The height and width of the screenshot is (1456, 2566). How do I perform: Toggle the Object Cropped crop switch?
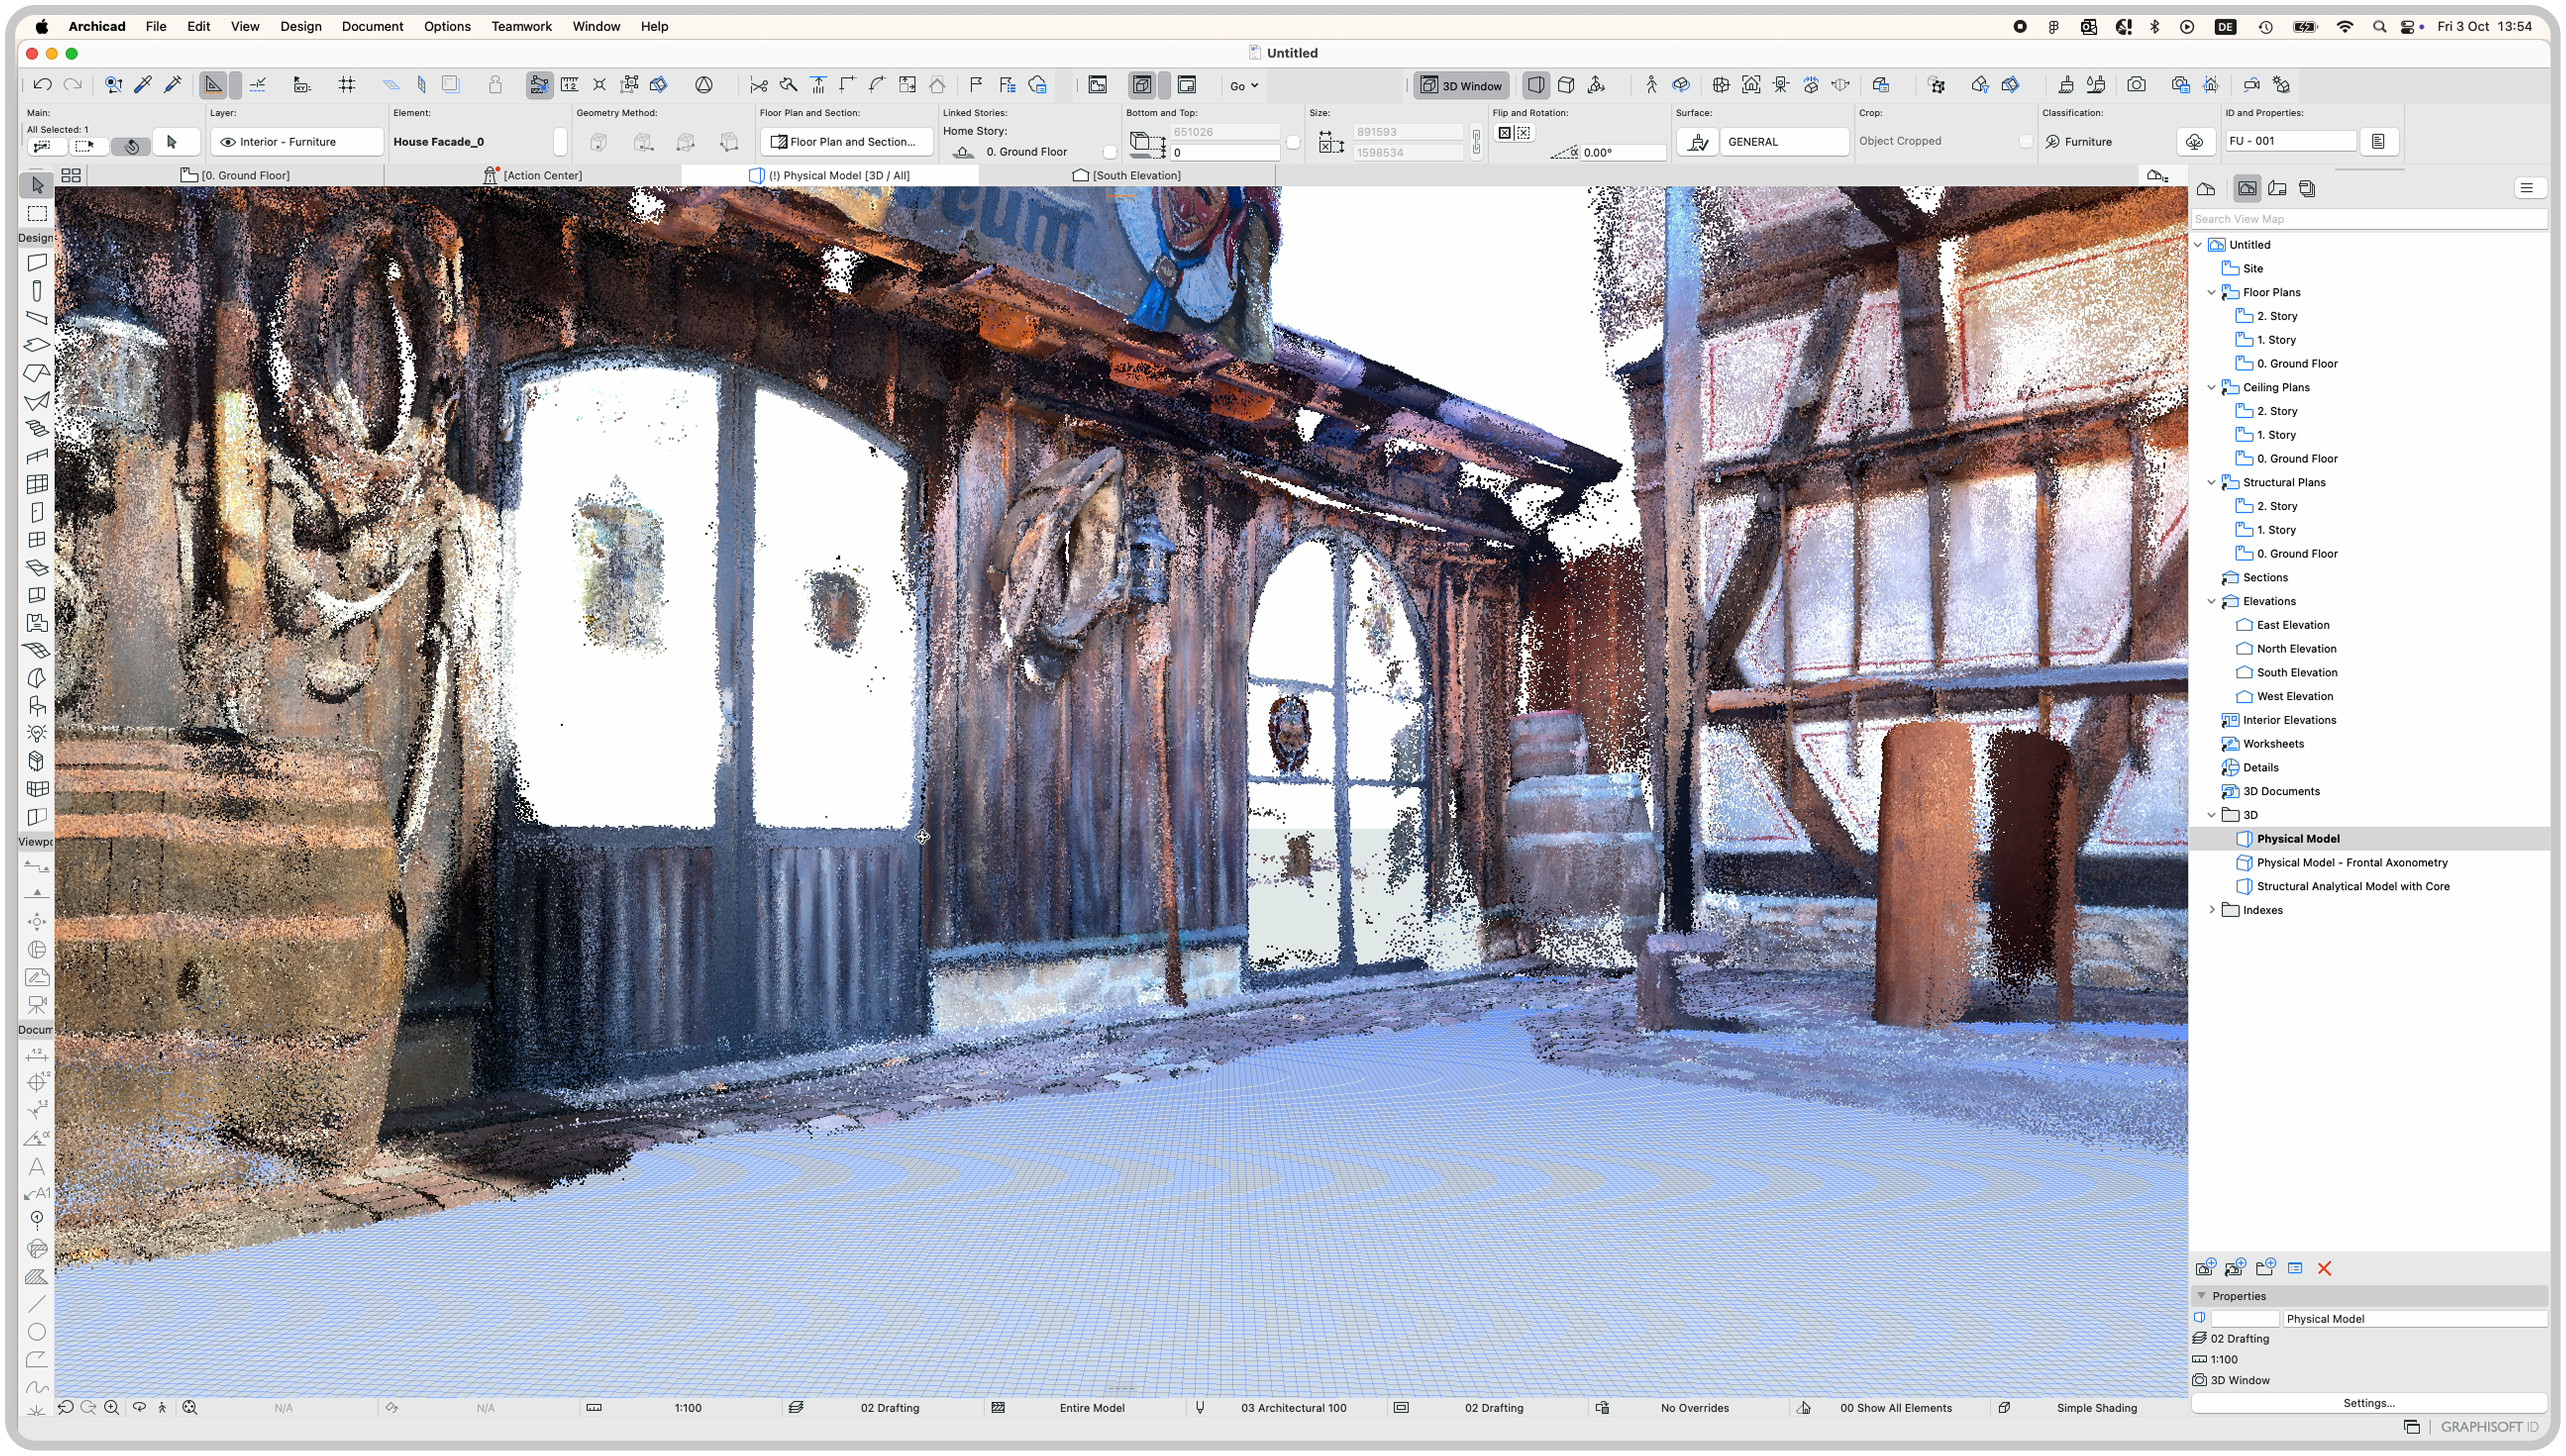pos(2027,141)
